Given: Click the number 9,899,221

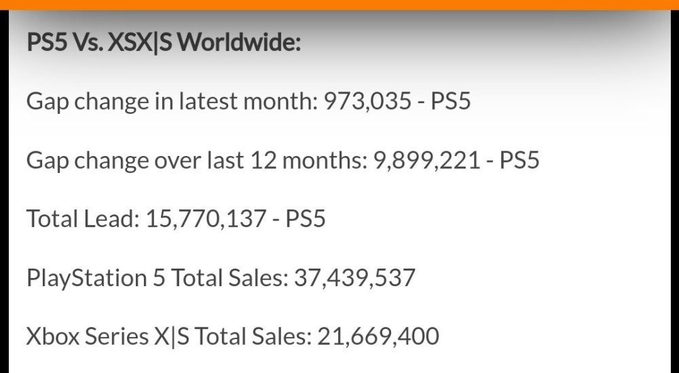Looking at the screenshot, I should click(427, 161).
